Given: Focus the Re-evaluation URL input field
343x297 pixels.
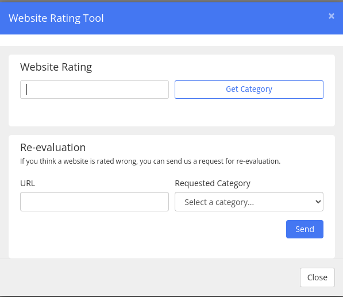Looking at the screenshot, I should pyautogui.click(x=94, y=202).
